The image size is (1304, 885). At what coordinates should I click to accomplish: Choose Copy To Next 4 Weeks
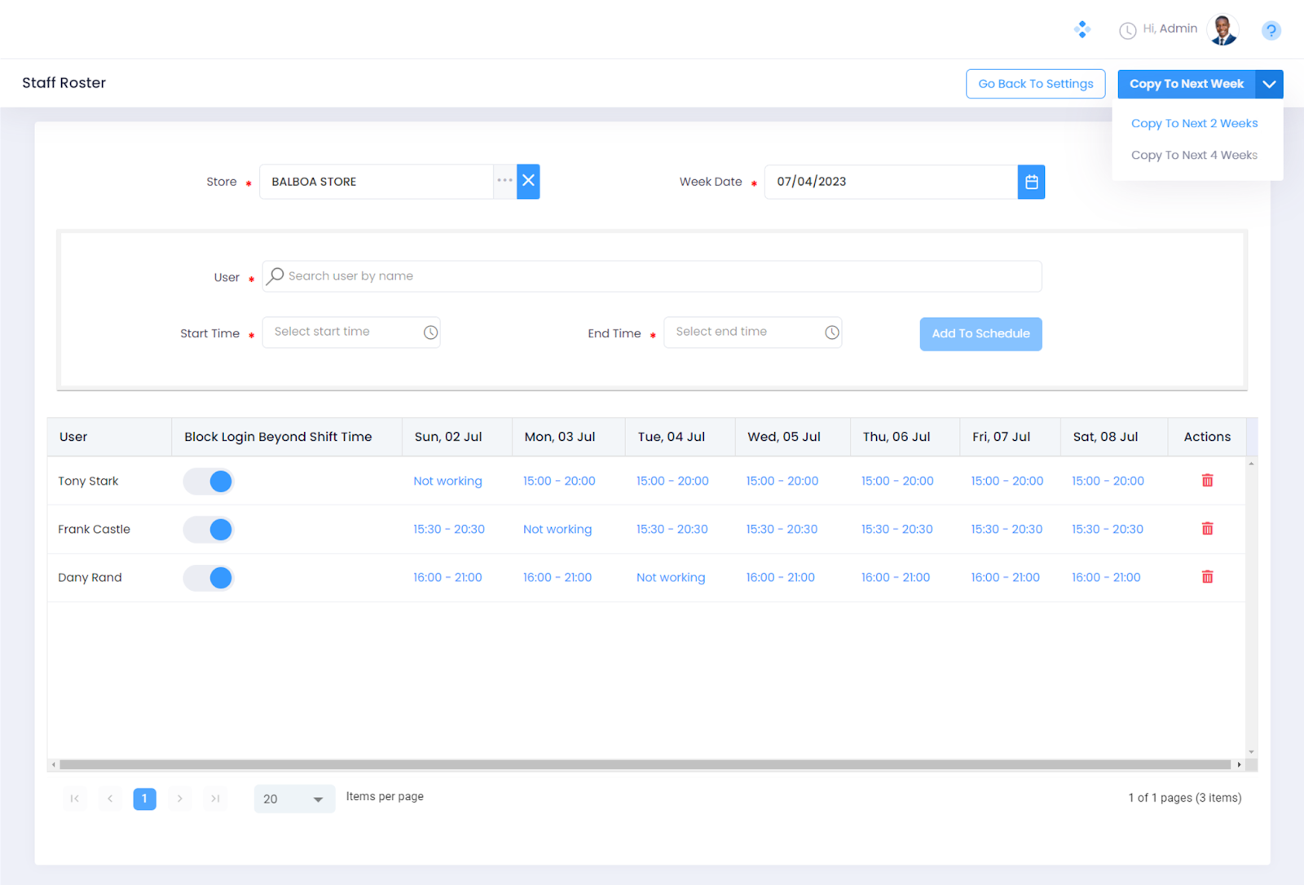[x=1194, y=155]
